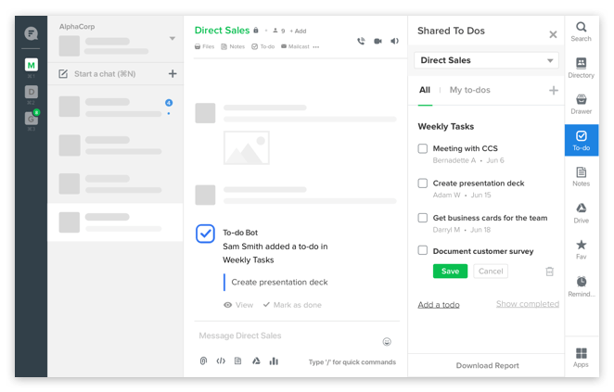Screen dimensions: 614x392
Task: Cancel editing the to-do
Action: pyautogui.click(x=491, y=272)
